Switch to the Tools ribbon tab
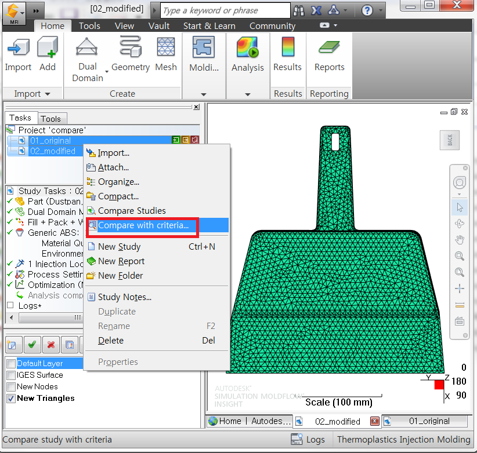 [89, 26]
